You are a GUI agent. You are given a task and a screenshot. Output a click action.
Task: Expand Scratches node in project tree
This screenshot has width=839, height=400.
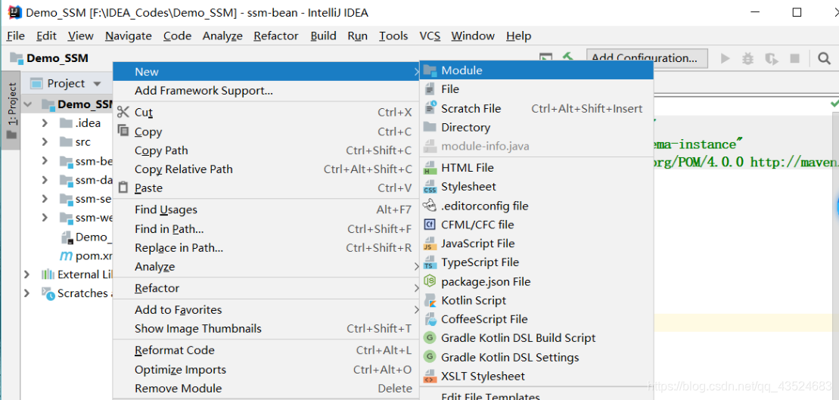pos(26,293)
